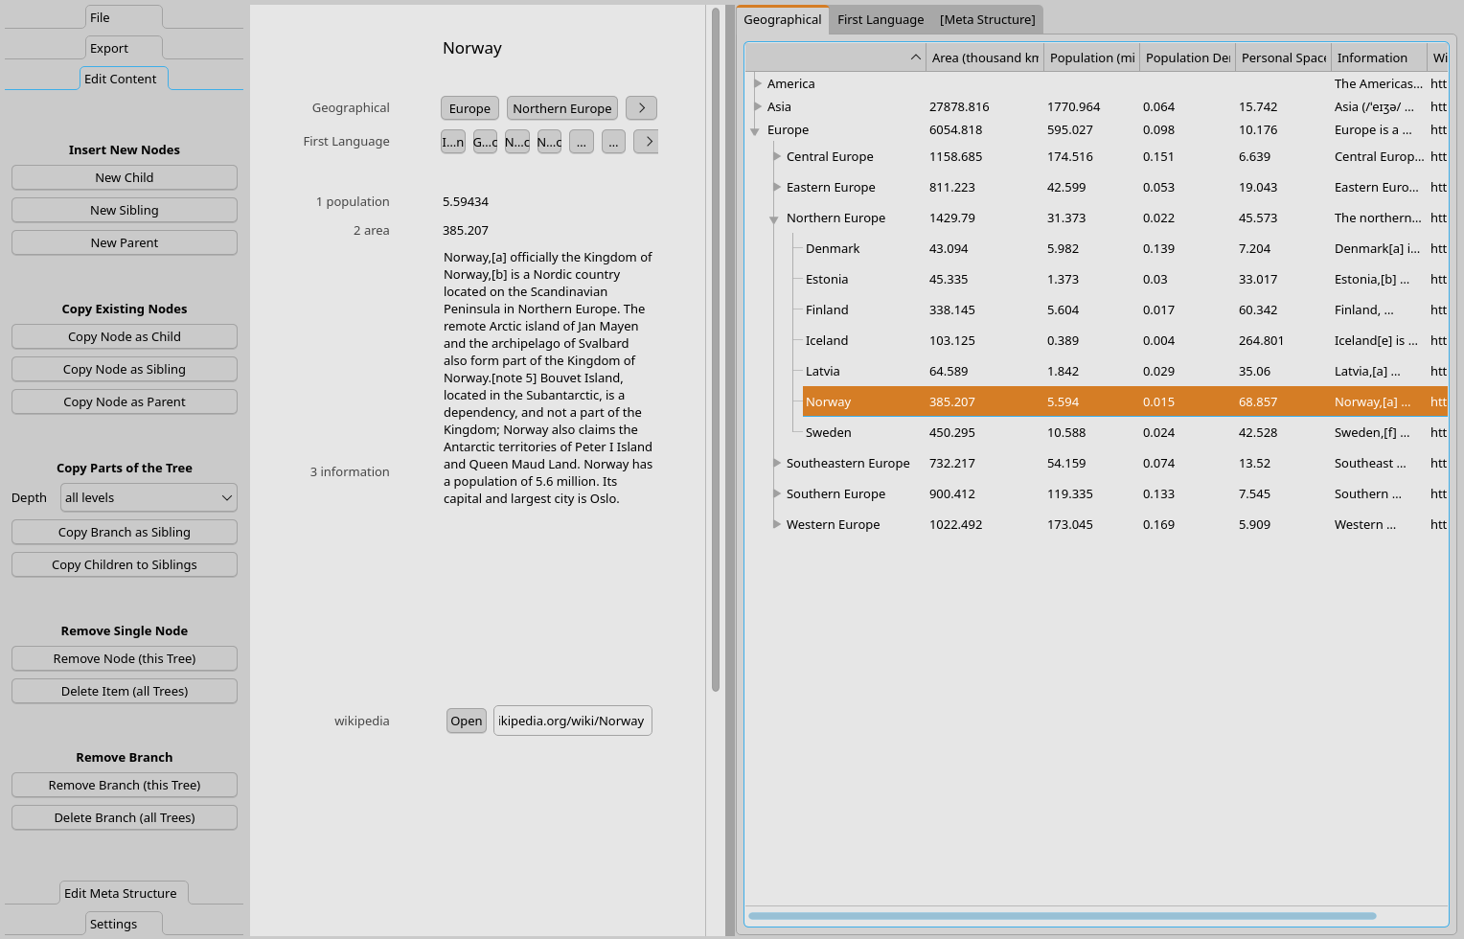The image size is (1464, 939).
Task: Click Delete Item (all Trees) button
Action: coord(125,691)
